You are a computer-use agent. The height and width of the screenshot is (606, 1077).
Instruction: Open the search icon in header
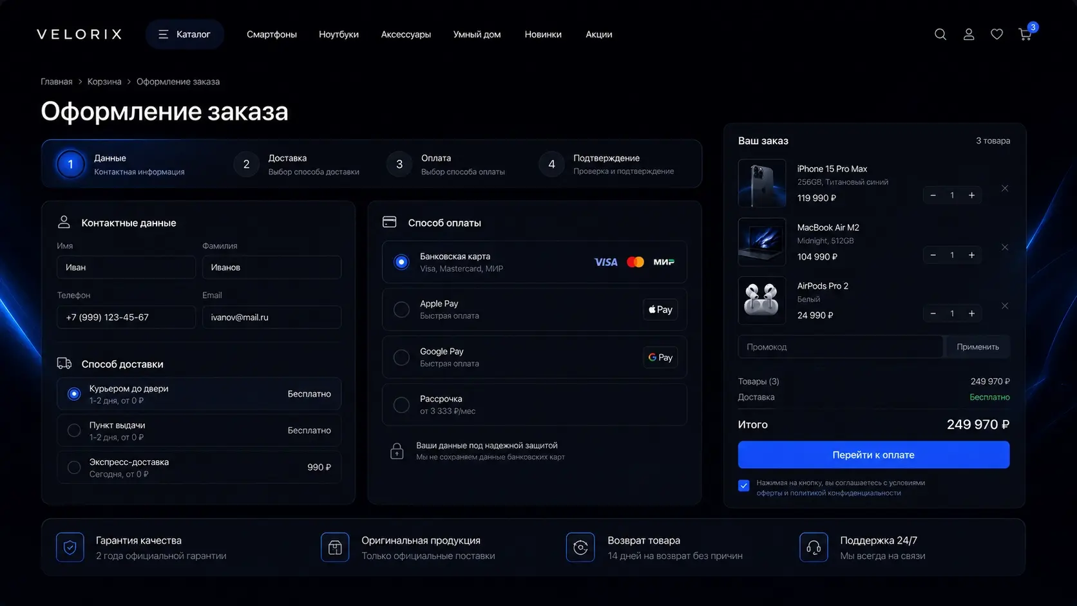coord(940,34)
